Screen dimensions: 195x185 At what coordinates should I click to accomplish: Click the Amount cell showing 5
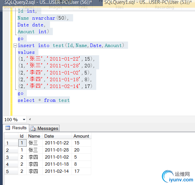[x=82, y=157]
